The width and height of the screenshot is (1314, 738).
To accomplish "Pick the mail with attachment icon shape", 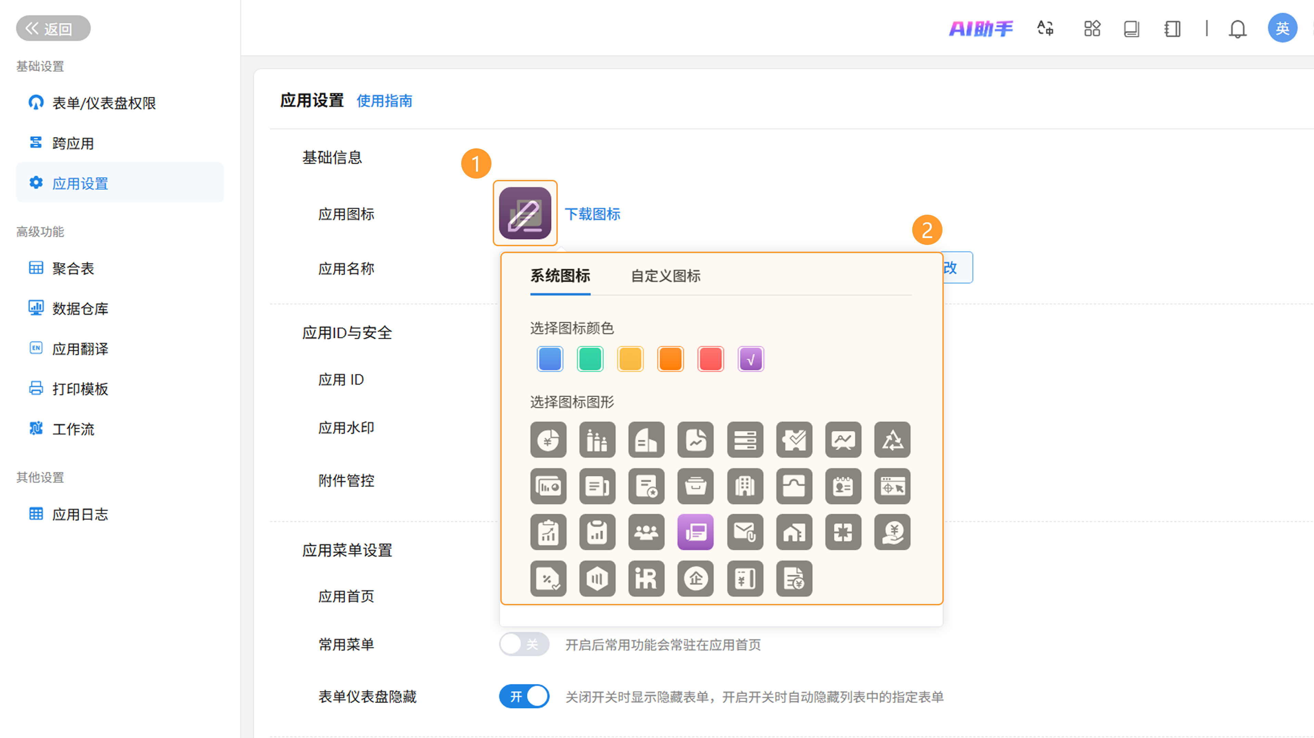I will [745, 532].
